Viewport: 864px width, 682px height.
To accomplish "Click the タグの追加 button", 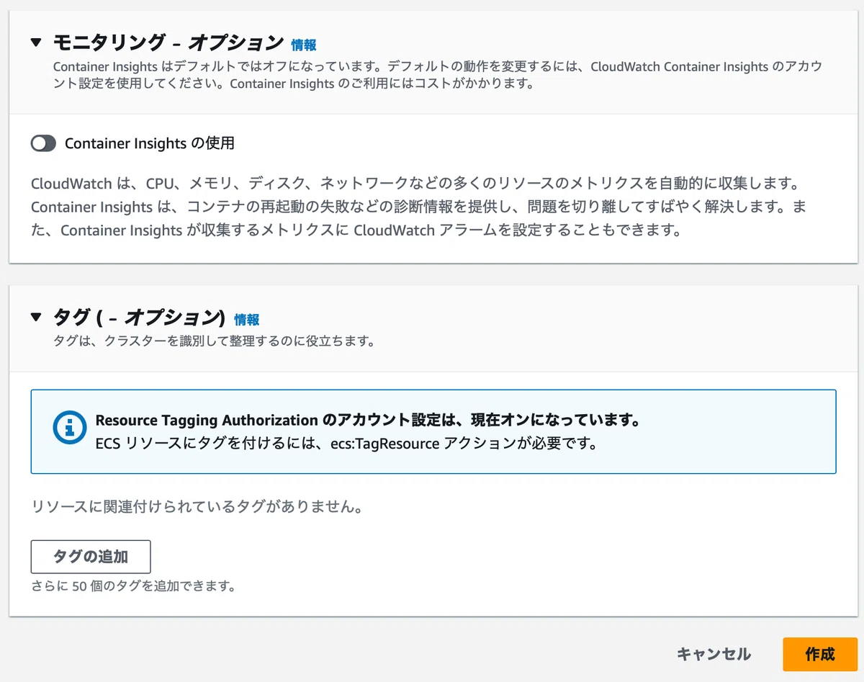I will (91, 557).
